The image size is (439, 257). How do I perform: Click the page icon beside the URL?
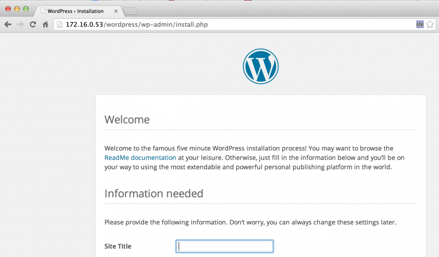point(59,24)
